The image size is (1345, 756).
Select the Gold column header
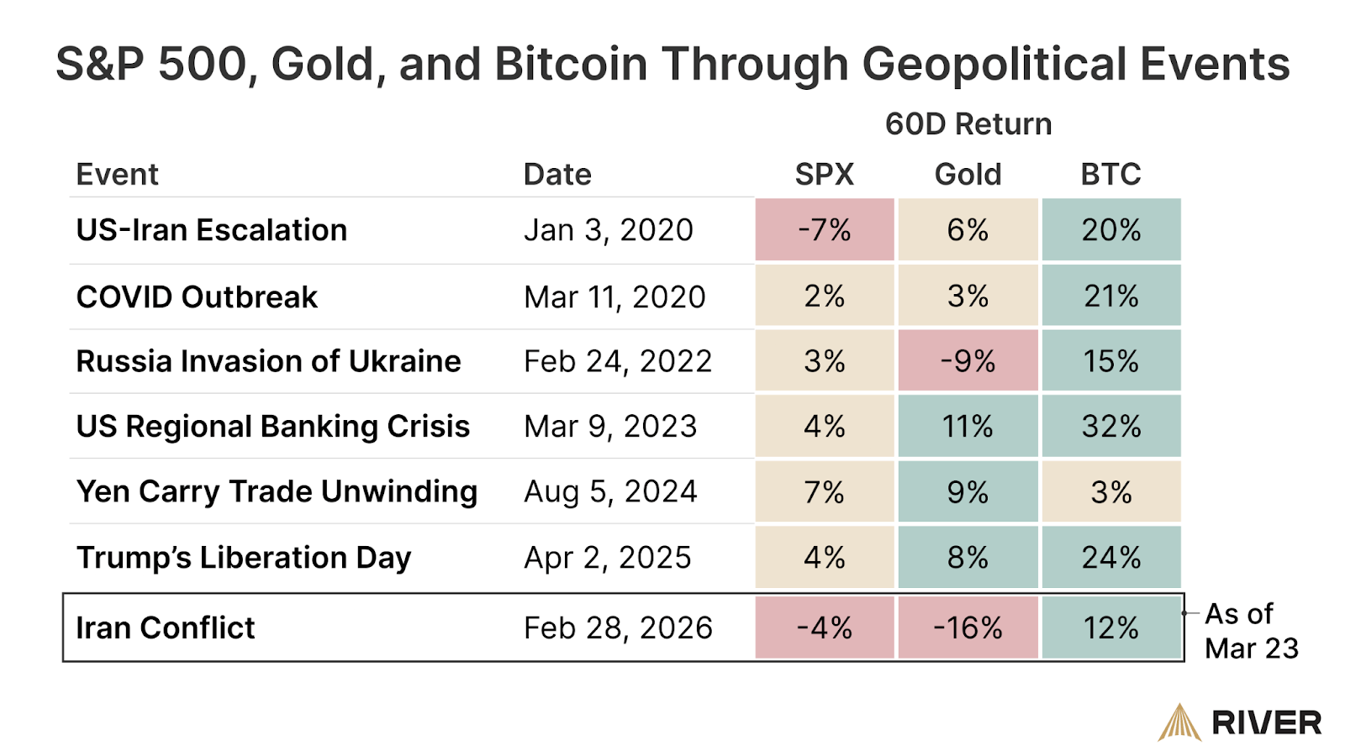968,174
